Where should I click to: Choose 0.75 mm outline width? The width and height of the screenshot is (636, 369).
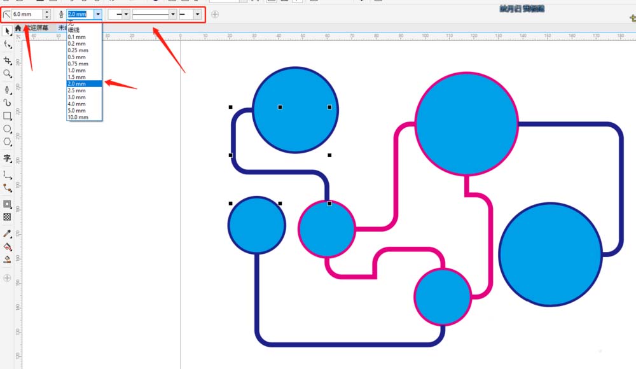point(85,64)
